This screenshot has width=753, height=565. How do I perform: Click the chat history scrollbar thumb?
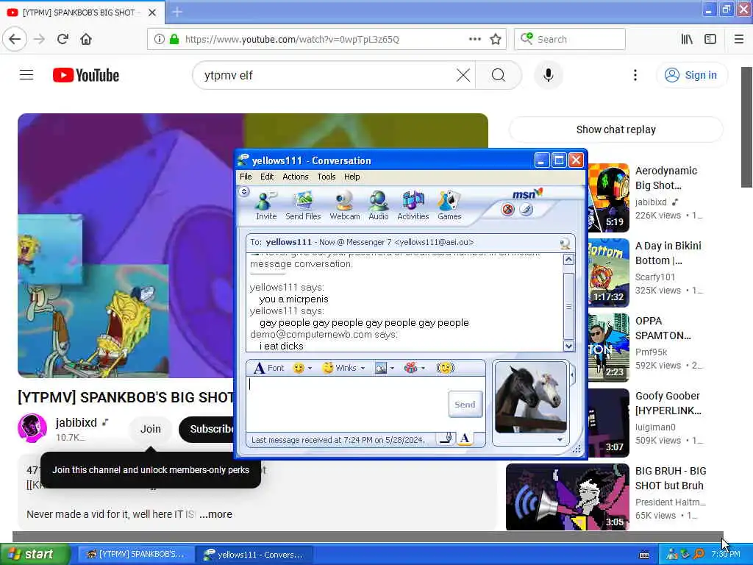point(568,306)
